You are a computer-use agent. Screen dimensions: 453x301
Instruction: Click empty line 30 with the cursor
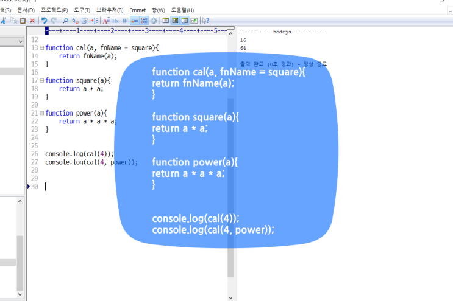(x=136, y=186)
